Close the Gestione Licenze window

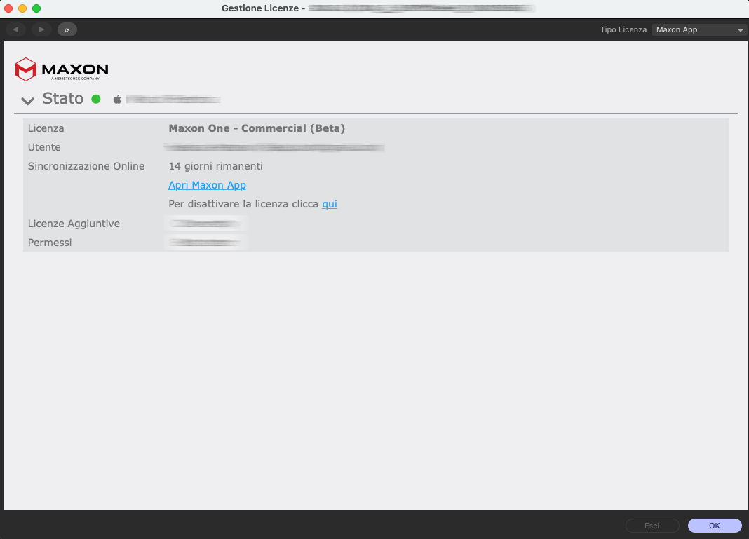point(8,8)
